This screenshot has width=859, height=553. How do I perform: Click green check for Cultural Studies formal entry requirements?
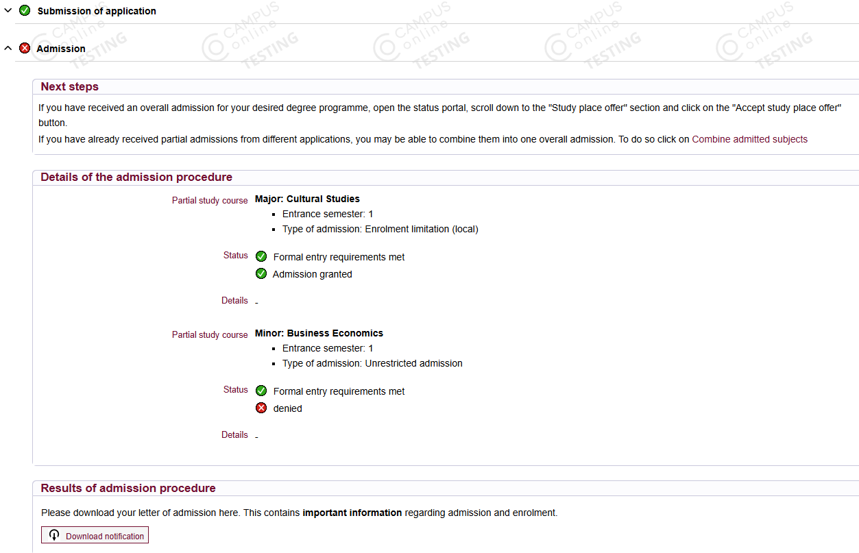(261, 256)
